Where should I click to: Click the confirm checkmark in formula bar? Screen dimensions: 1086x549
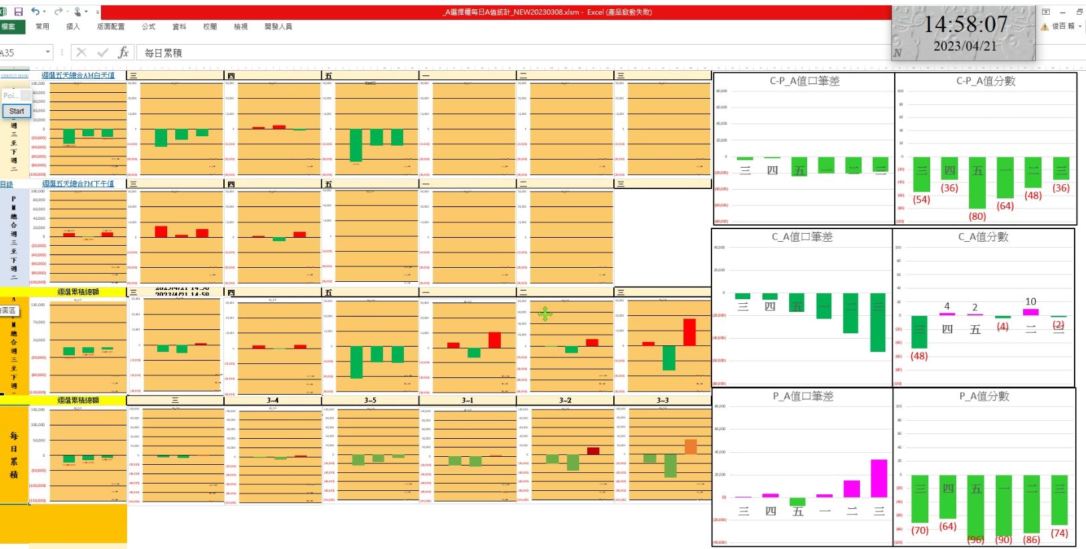[102, 52]
